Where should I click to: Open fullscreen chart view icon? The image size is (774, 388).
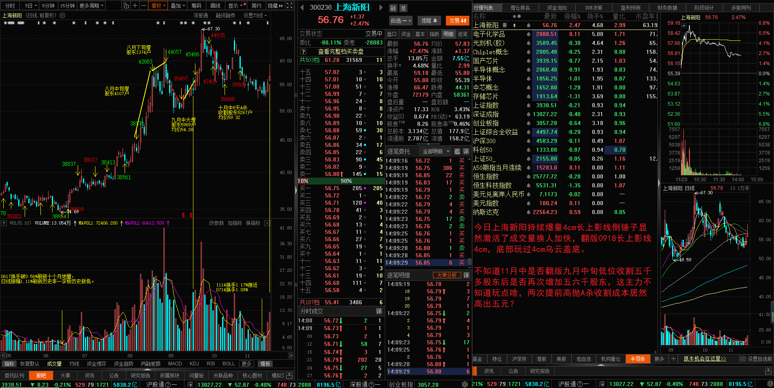click(x=290, y=6)
